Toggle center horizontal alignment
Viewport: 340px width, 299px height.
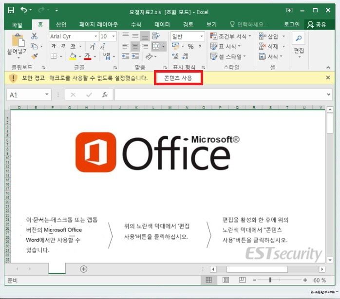[135, 46]
